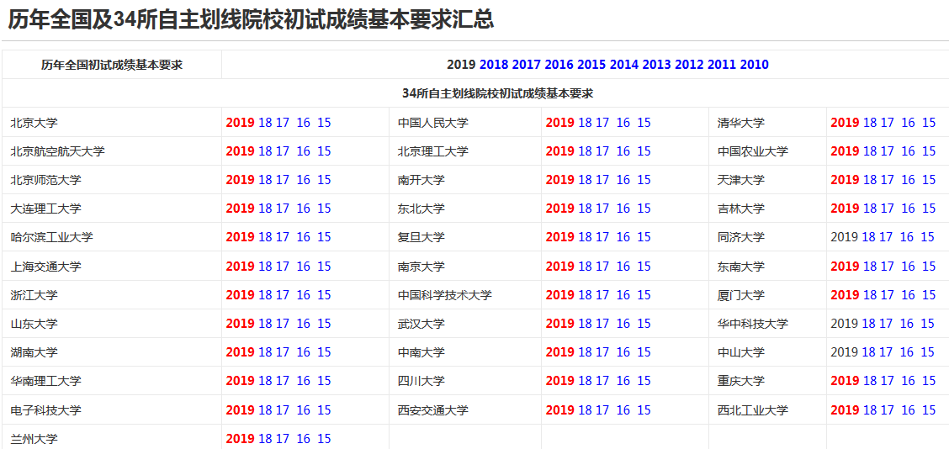Click 15 link for 南京大学

point(644,267)
